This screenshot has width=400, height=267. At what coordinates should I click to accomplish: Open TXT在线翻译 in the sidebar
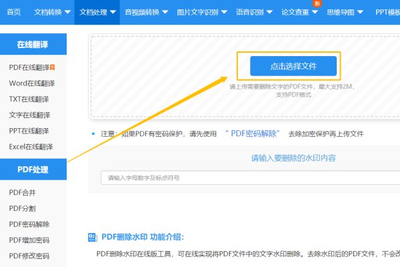(29, 99)
